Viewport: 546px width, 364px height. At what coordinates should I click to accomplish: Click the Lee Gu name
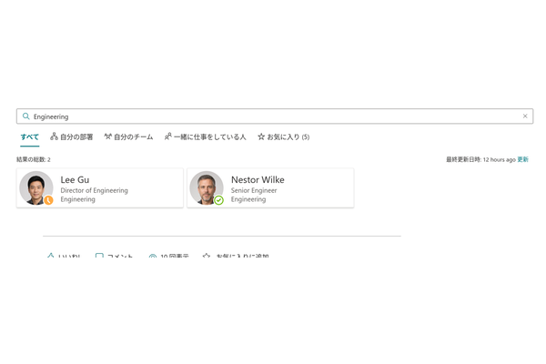[75, 180]
